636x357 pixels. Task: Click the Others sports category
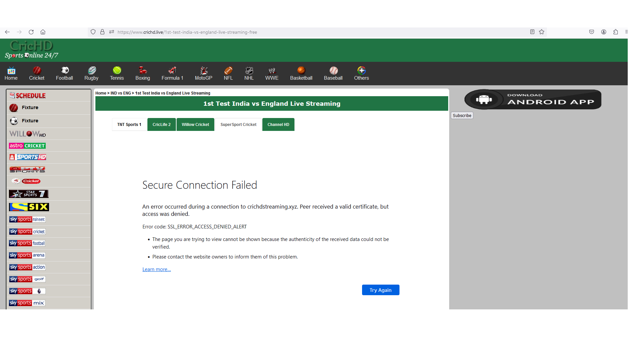361,73
